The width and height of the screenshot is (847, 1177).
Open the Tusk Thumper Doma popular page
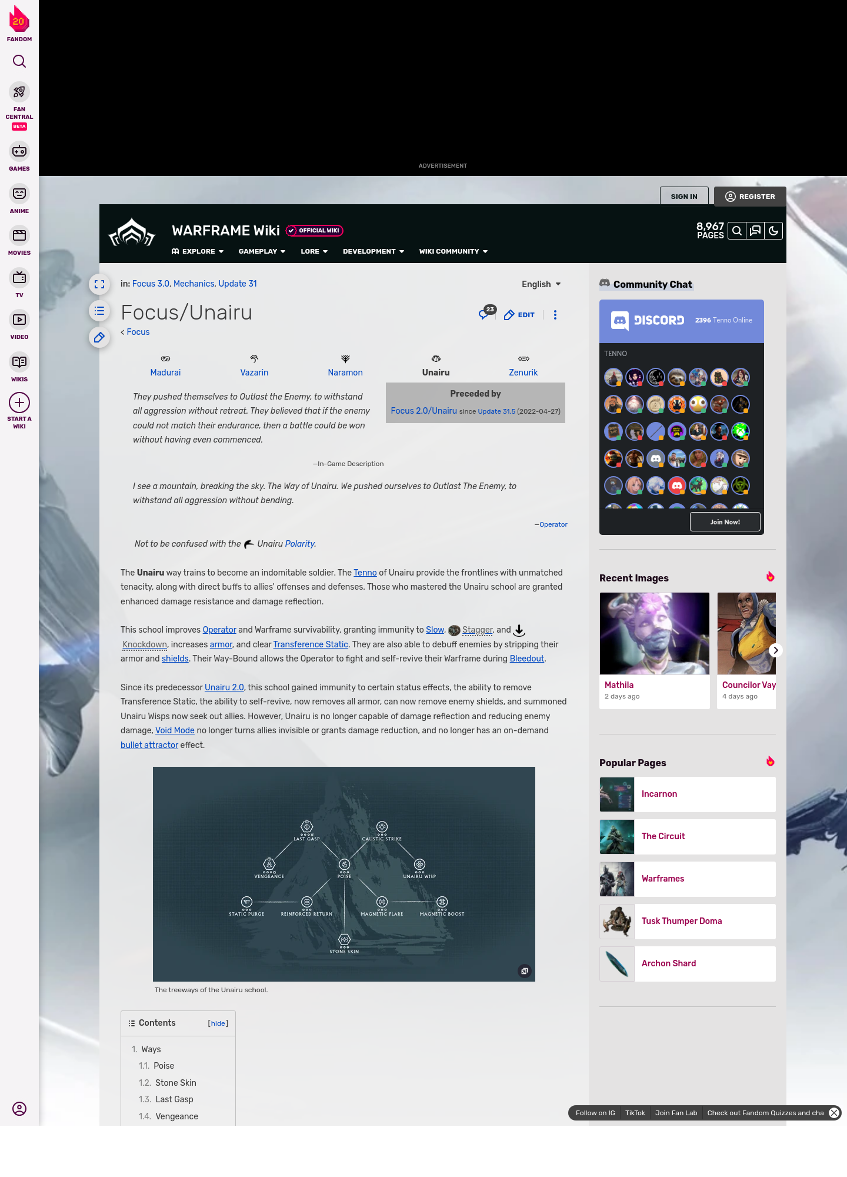[x=688, y=922]
